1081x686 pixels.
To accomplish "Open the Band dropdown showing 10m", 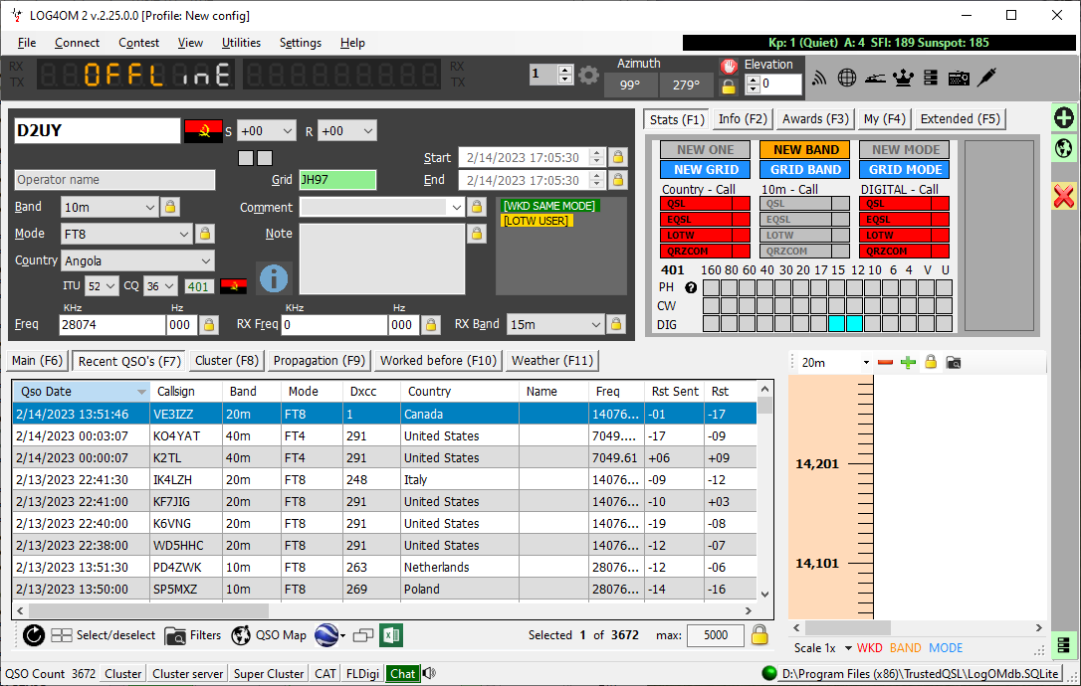I will tap(109, 208).
